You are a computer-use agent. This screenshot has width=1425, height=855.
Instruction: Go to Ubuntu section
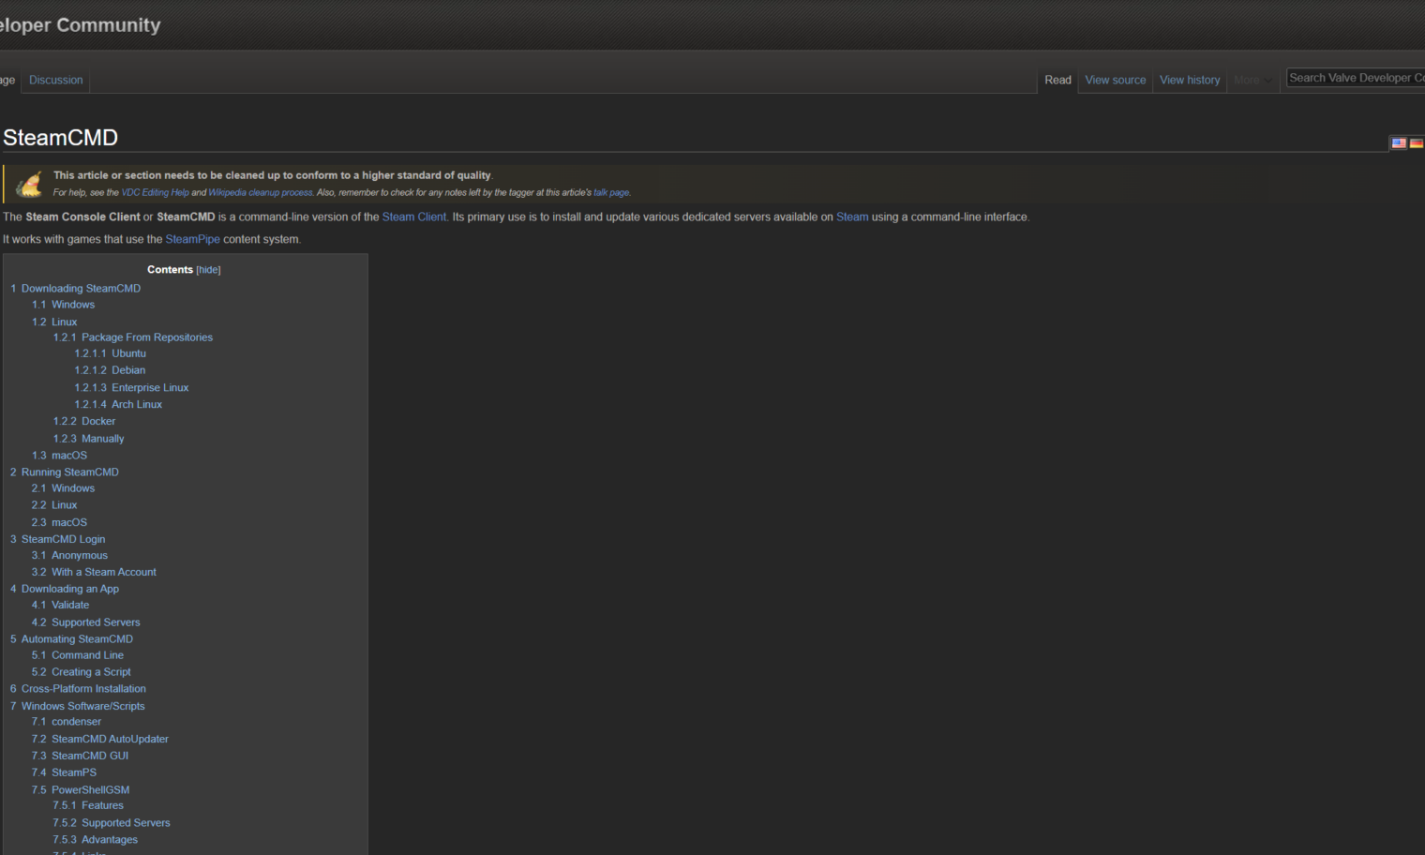pos(110,354)
